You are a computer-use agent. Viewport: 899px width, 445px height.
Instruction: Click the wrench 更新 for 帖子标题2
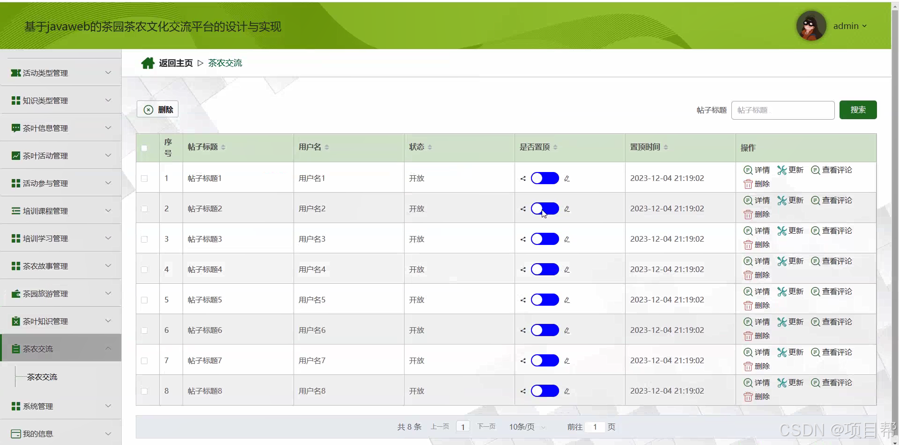pyautogui.click(x=790, y=201)
